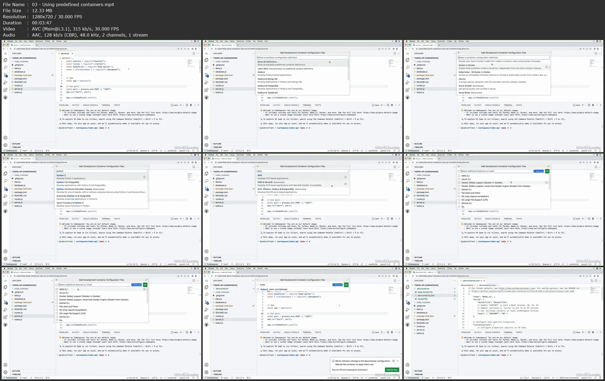The height and width of the screenshot is (381, 605).
Task: Select the server.js editor tab
Action: click(65, 53)
